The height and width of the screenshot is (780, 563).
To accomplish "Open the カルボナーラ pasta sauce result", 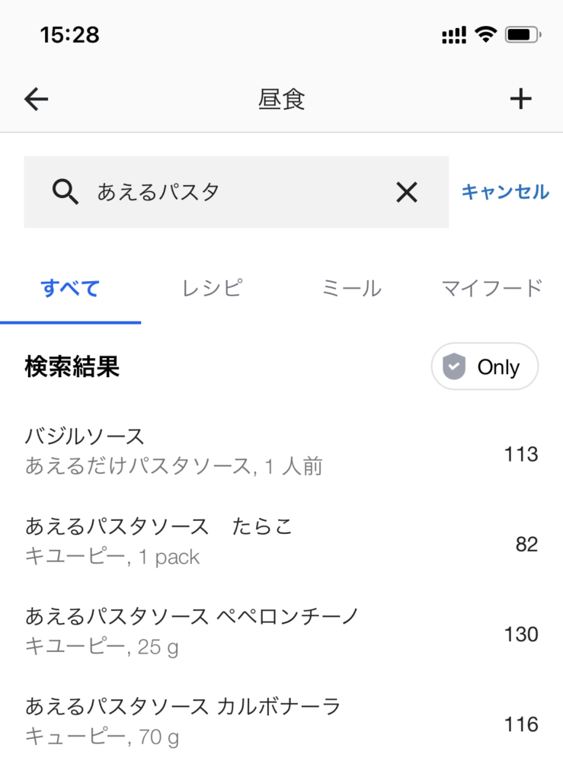I will [x=281, y=721].
